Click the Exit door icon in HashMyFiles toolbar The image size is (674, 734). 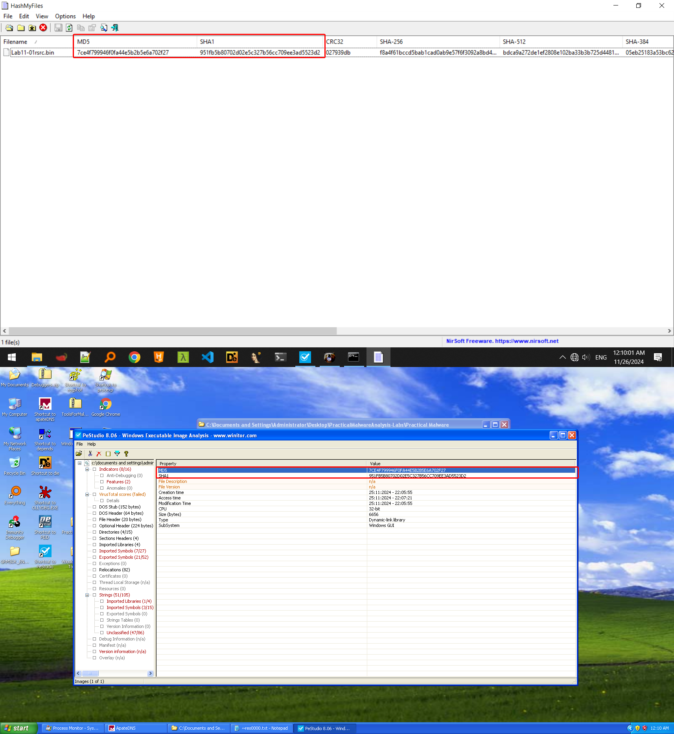115,28
